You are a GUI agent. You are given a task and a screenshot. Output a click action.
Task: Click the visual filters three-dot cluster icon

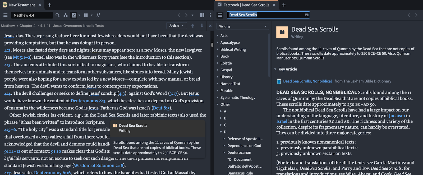(x=66, y=15)
